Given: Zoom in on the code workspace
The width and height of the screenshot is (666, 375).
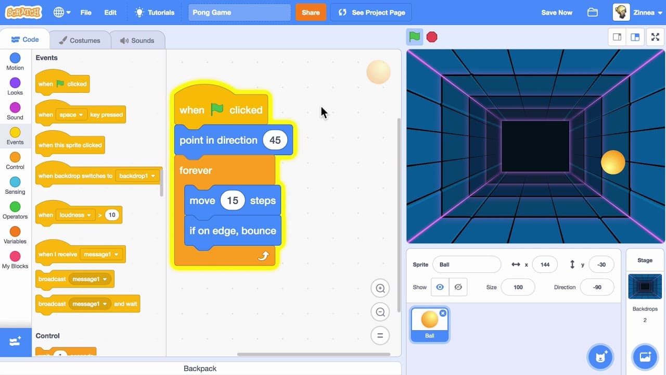Looking at the screenshot, I should pos(380,288).
